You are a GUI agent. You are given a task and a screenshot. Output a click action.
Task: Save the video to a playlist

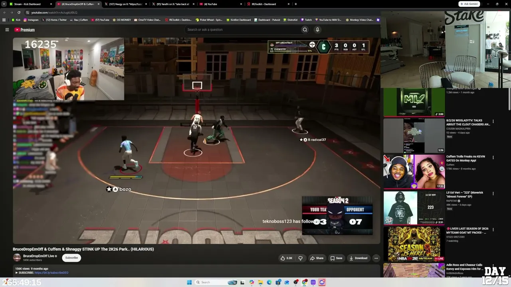tap(336, 258)
